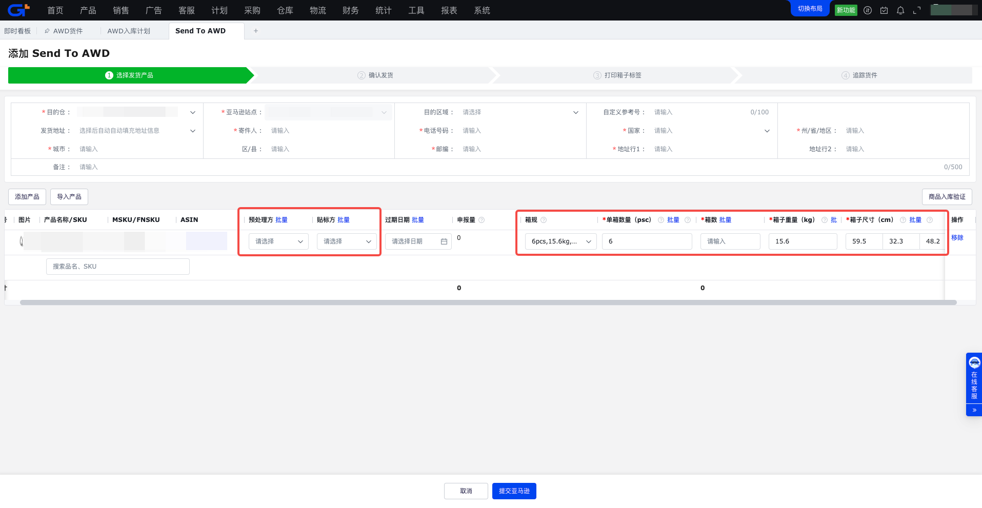Viewport: 982px width, 508px height.
Task: Collapse the 在线客服 panel with double arrow
Action: pyautogui.click(x=974, y=410)
